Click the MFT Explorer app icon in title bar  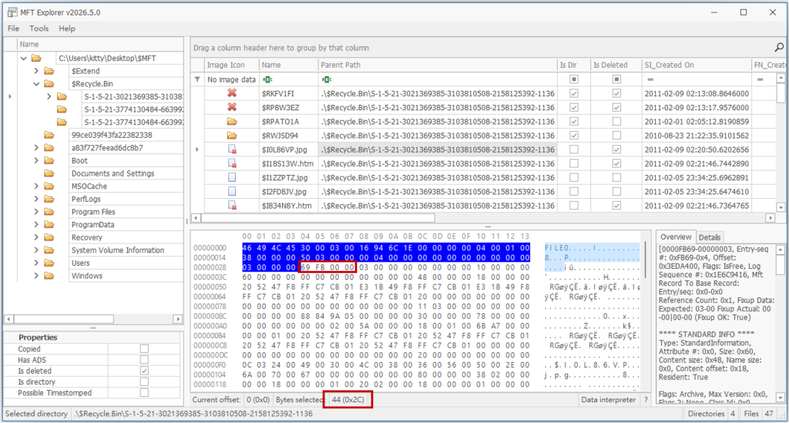12,12
